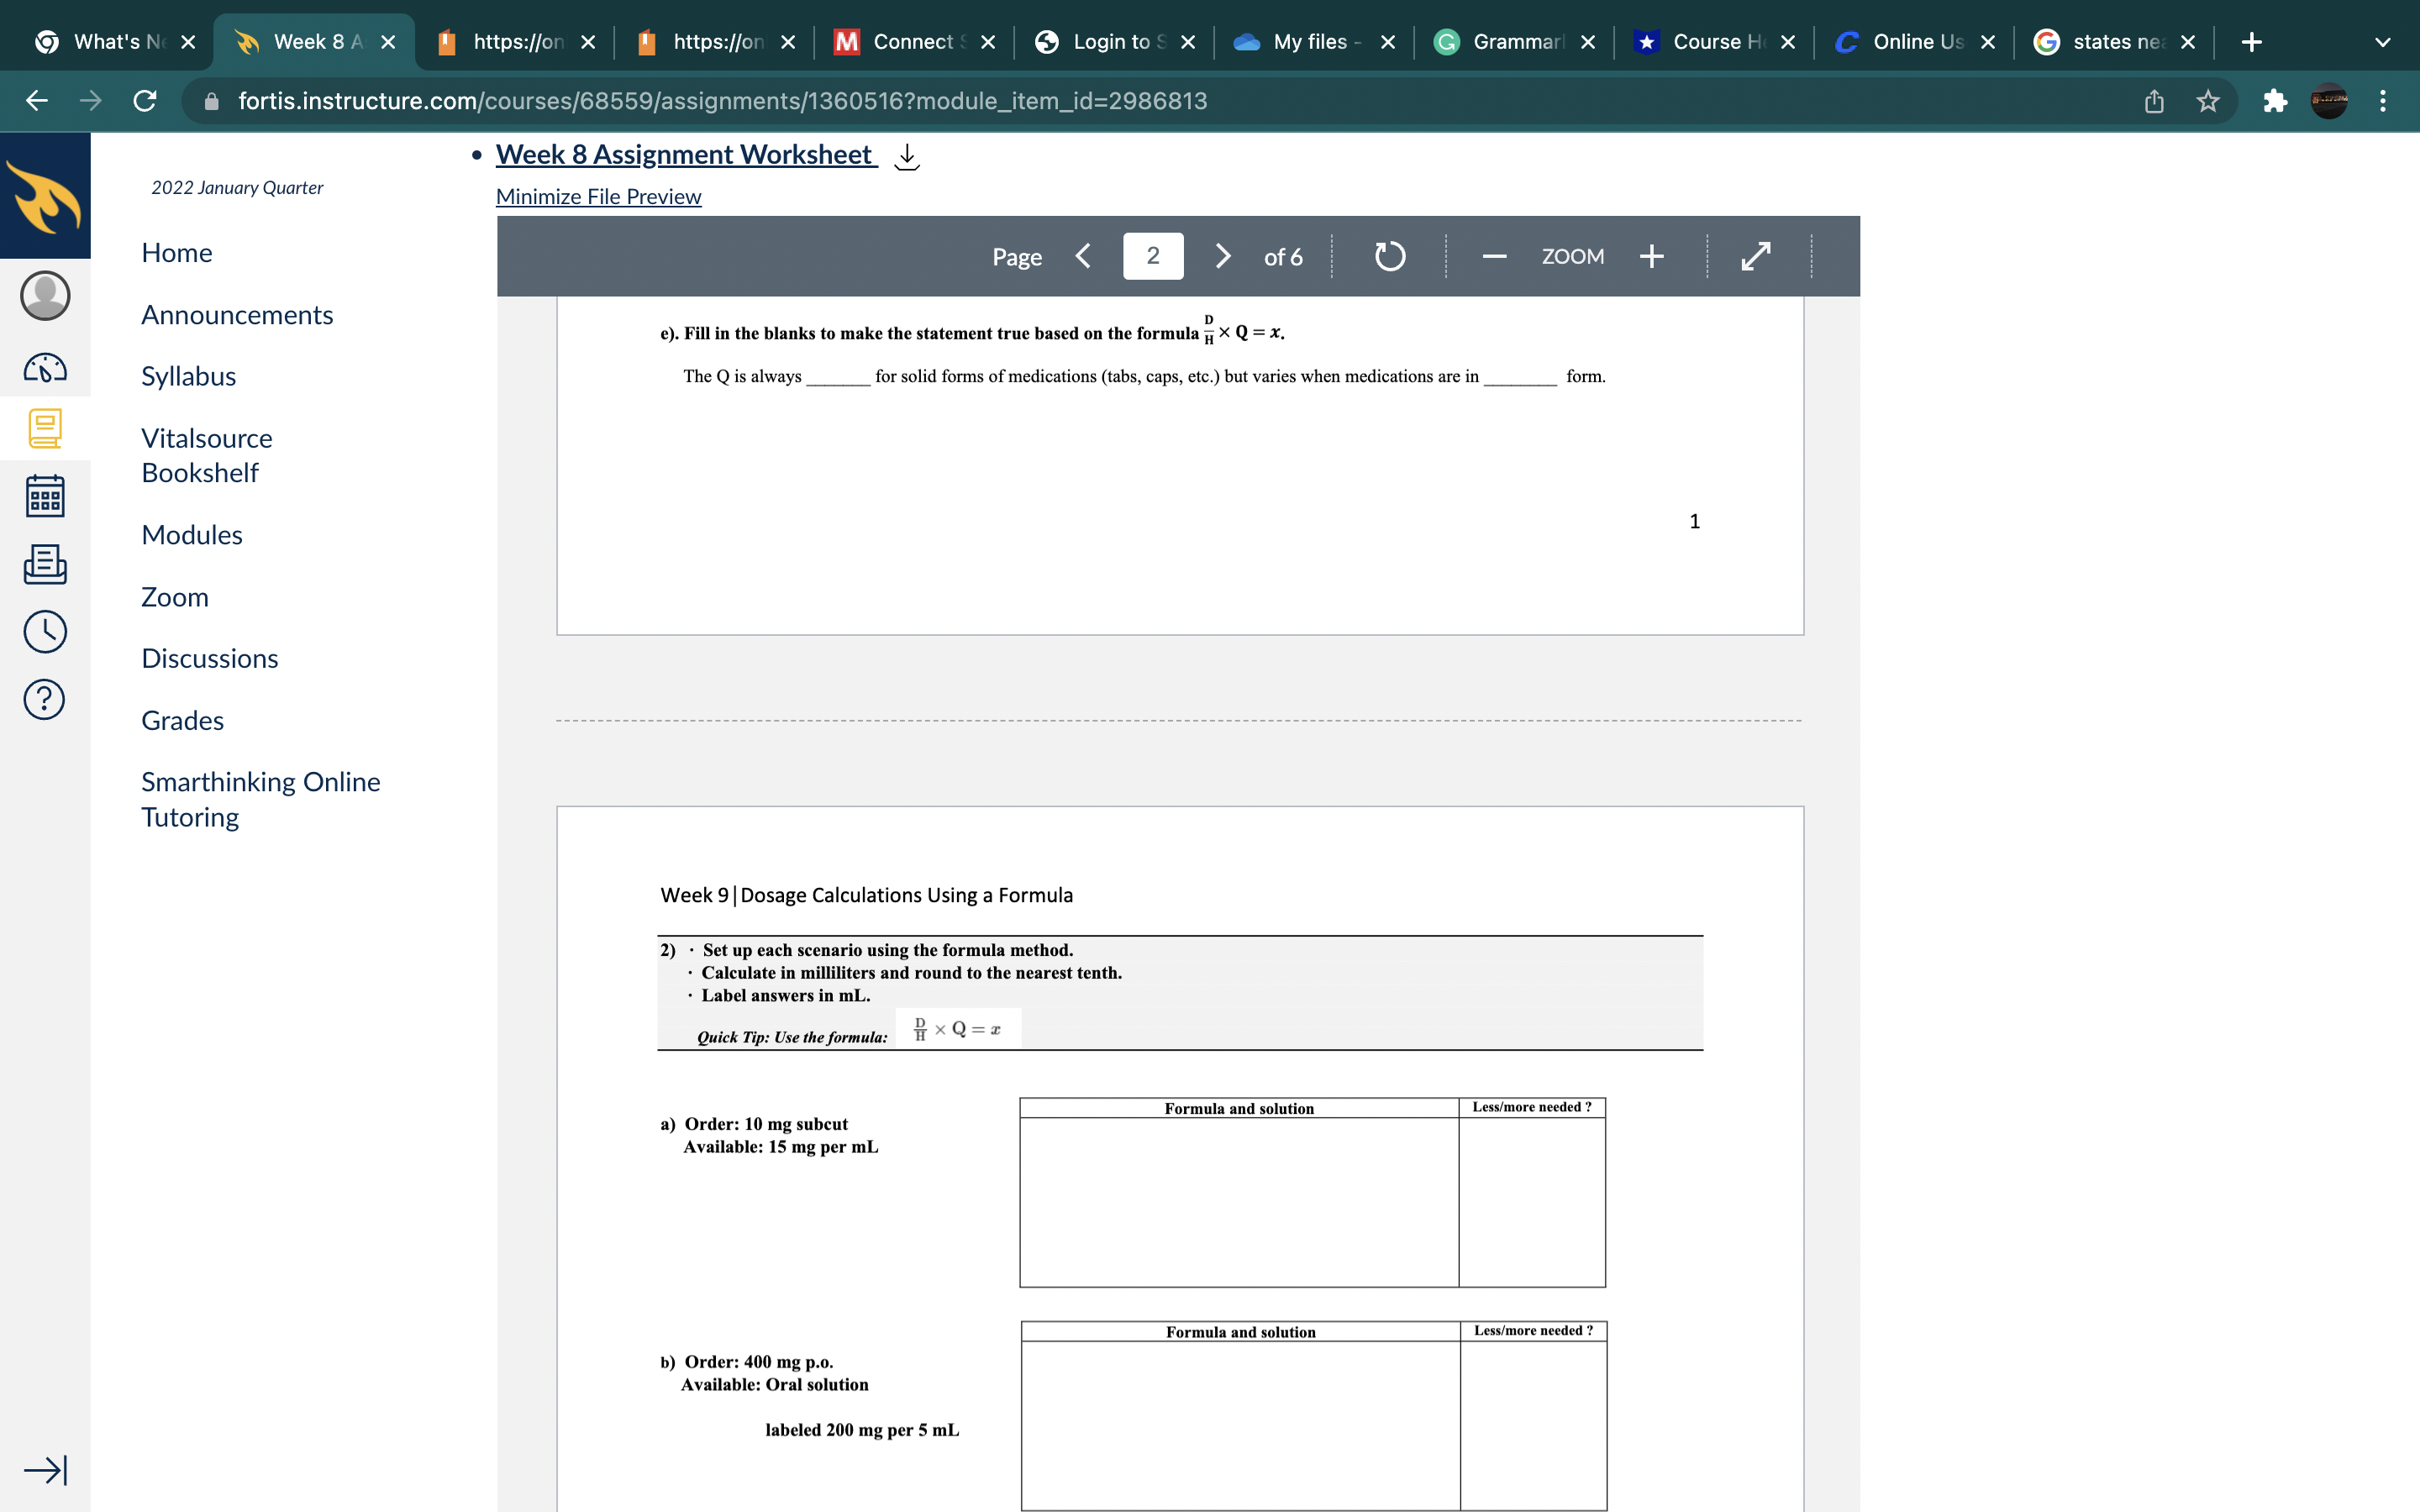The height and width of the screenshot is (1512, 2420).
Task: Switch to the My files tab
Action: 1310,42
